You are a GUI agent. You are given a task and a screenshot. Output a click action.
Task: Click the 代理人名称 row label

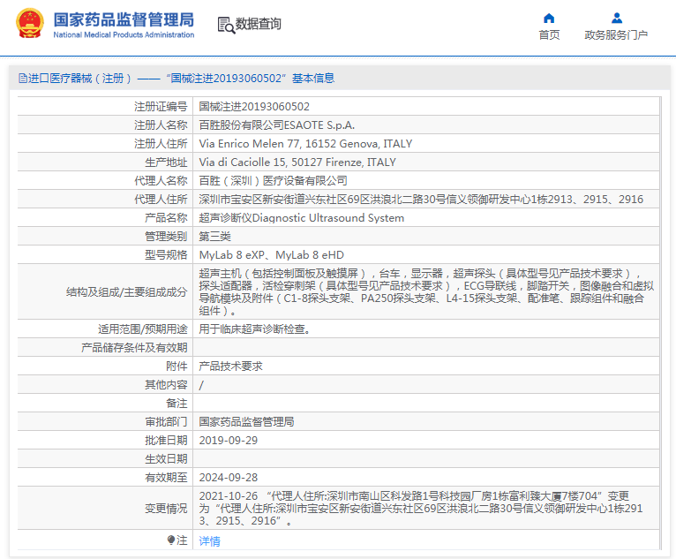(x=161, y=181)
